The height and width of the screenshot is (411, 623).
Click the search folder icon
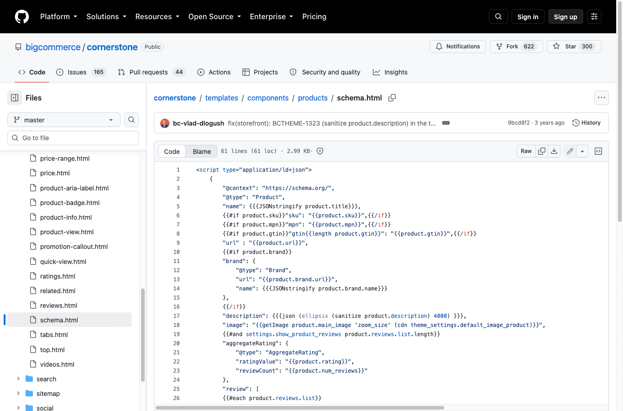point(29,379)
